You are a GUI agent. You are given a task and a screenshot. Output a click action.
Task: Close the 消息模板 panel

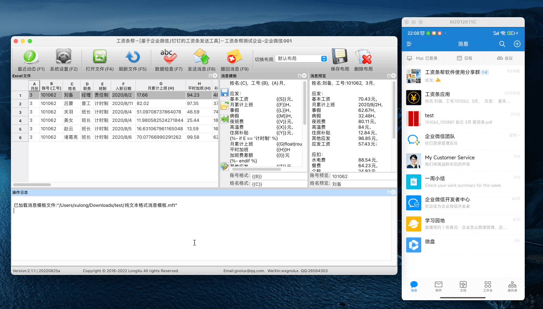tap(304, 76)
